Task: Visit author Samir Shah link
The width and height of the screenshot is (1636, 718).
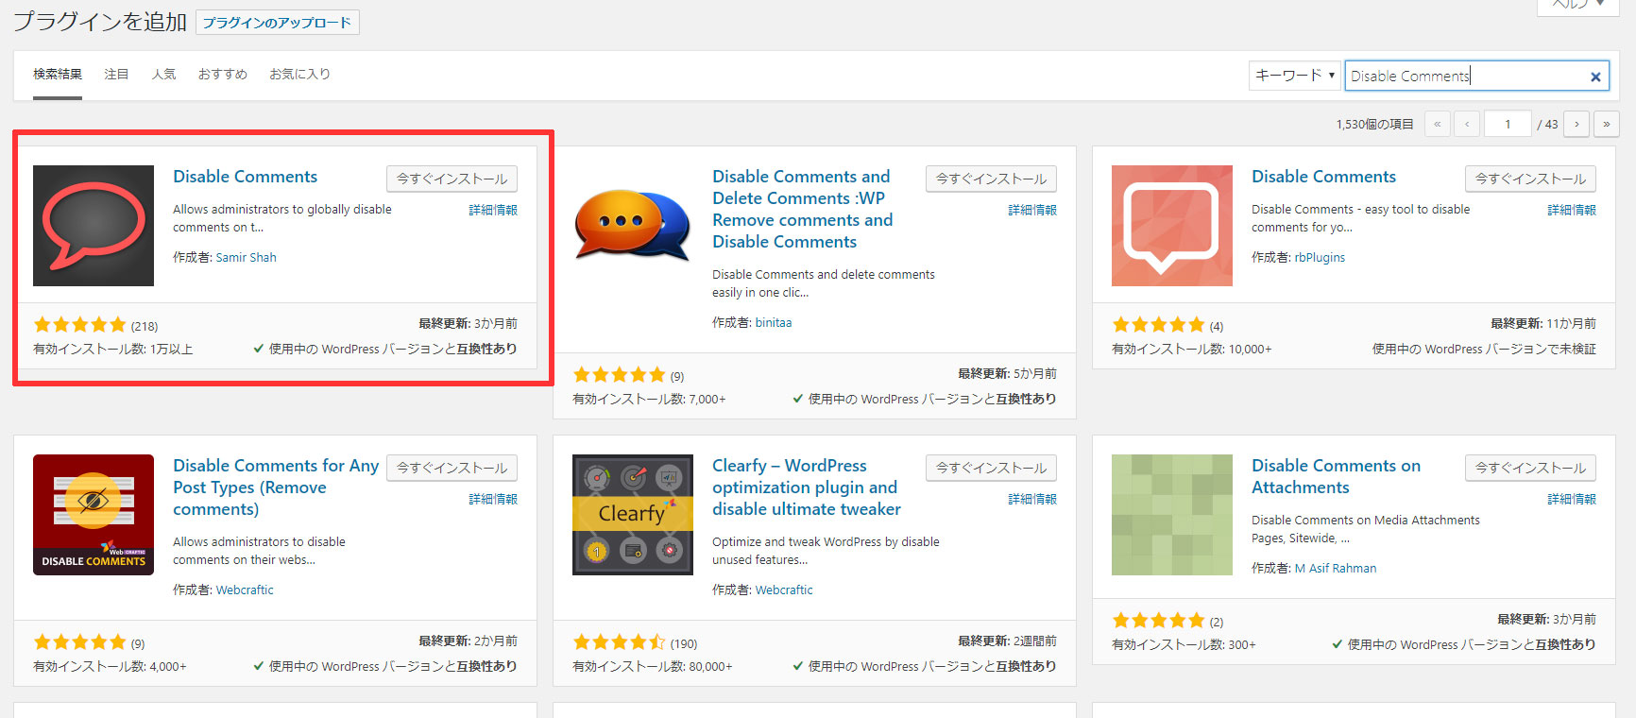Action: coord(246,257)
